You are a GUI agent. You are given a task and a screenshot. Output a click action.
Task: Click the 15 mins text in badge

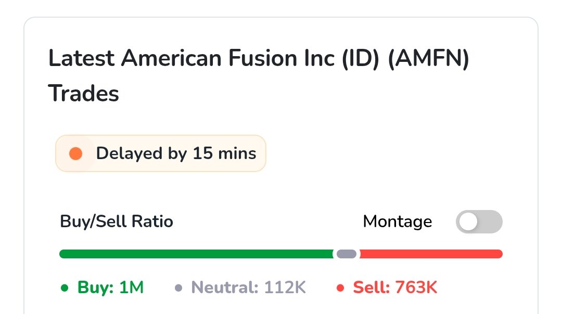click(224, 153)
